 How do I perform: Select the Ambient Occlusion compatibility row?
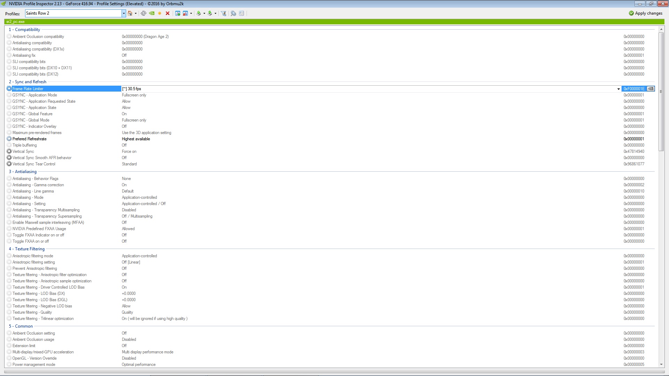pyautogui.click(x=331, y=37)
